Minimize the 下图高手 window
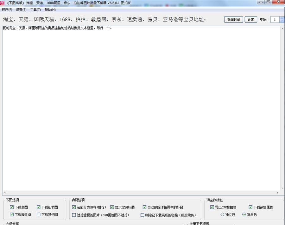Screen dimensions: 285x225 coord(261,2)
